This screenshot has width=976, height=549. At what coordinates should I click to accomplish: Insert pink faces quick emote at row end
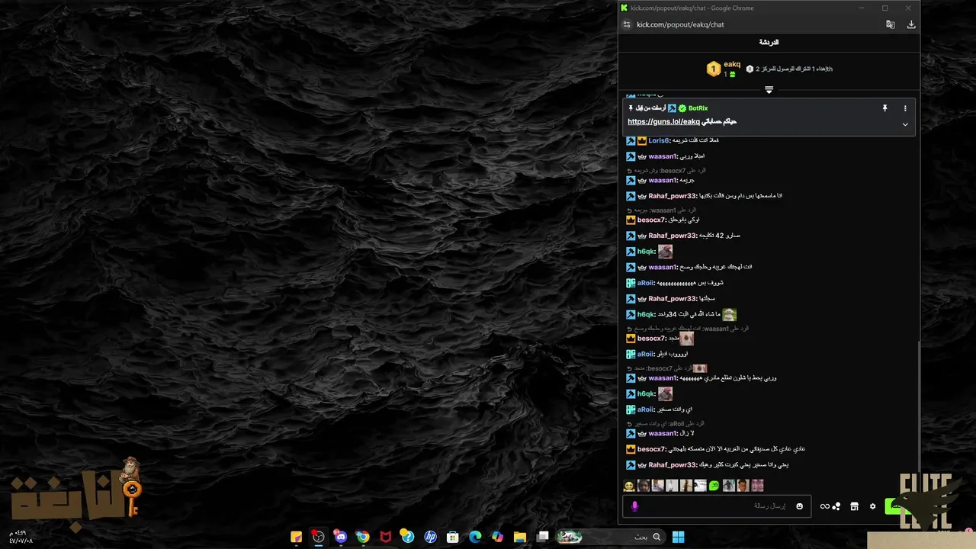point(757,486)
